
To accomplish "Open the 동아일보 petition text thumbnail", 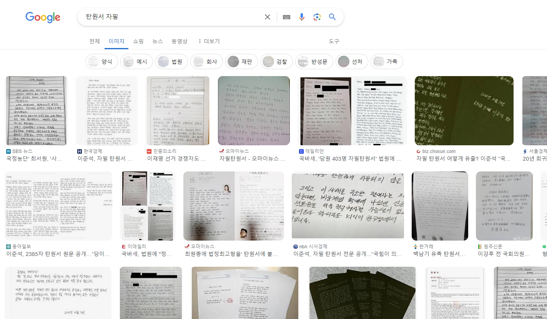I will coord(58,206).
